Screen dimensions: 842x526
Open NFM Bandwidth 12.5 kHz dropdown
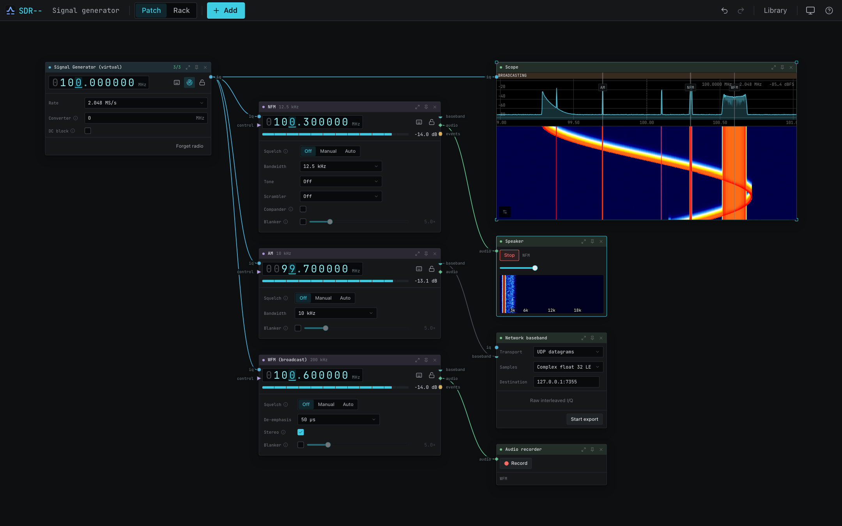point(341,166)
